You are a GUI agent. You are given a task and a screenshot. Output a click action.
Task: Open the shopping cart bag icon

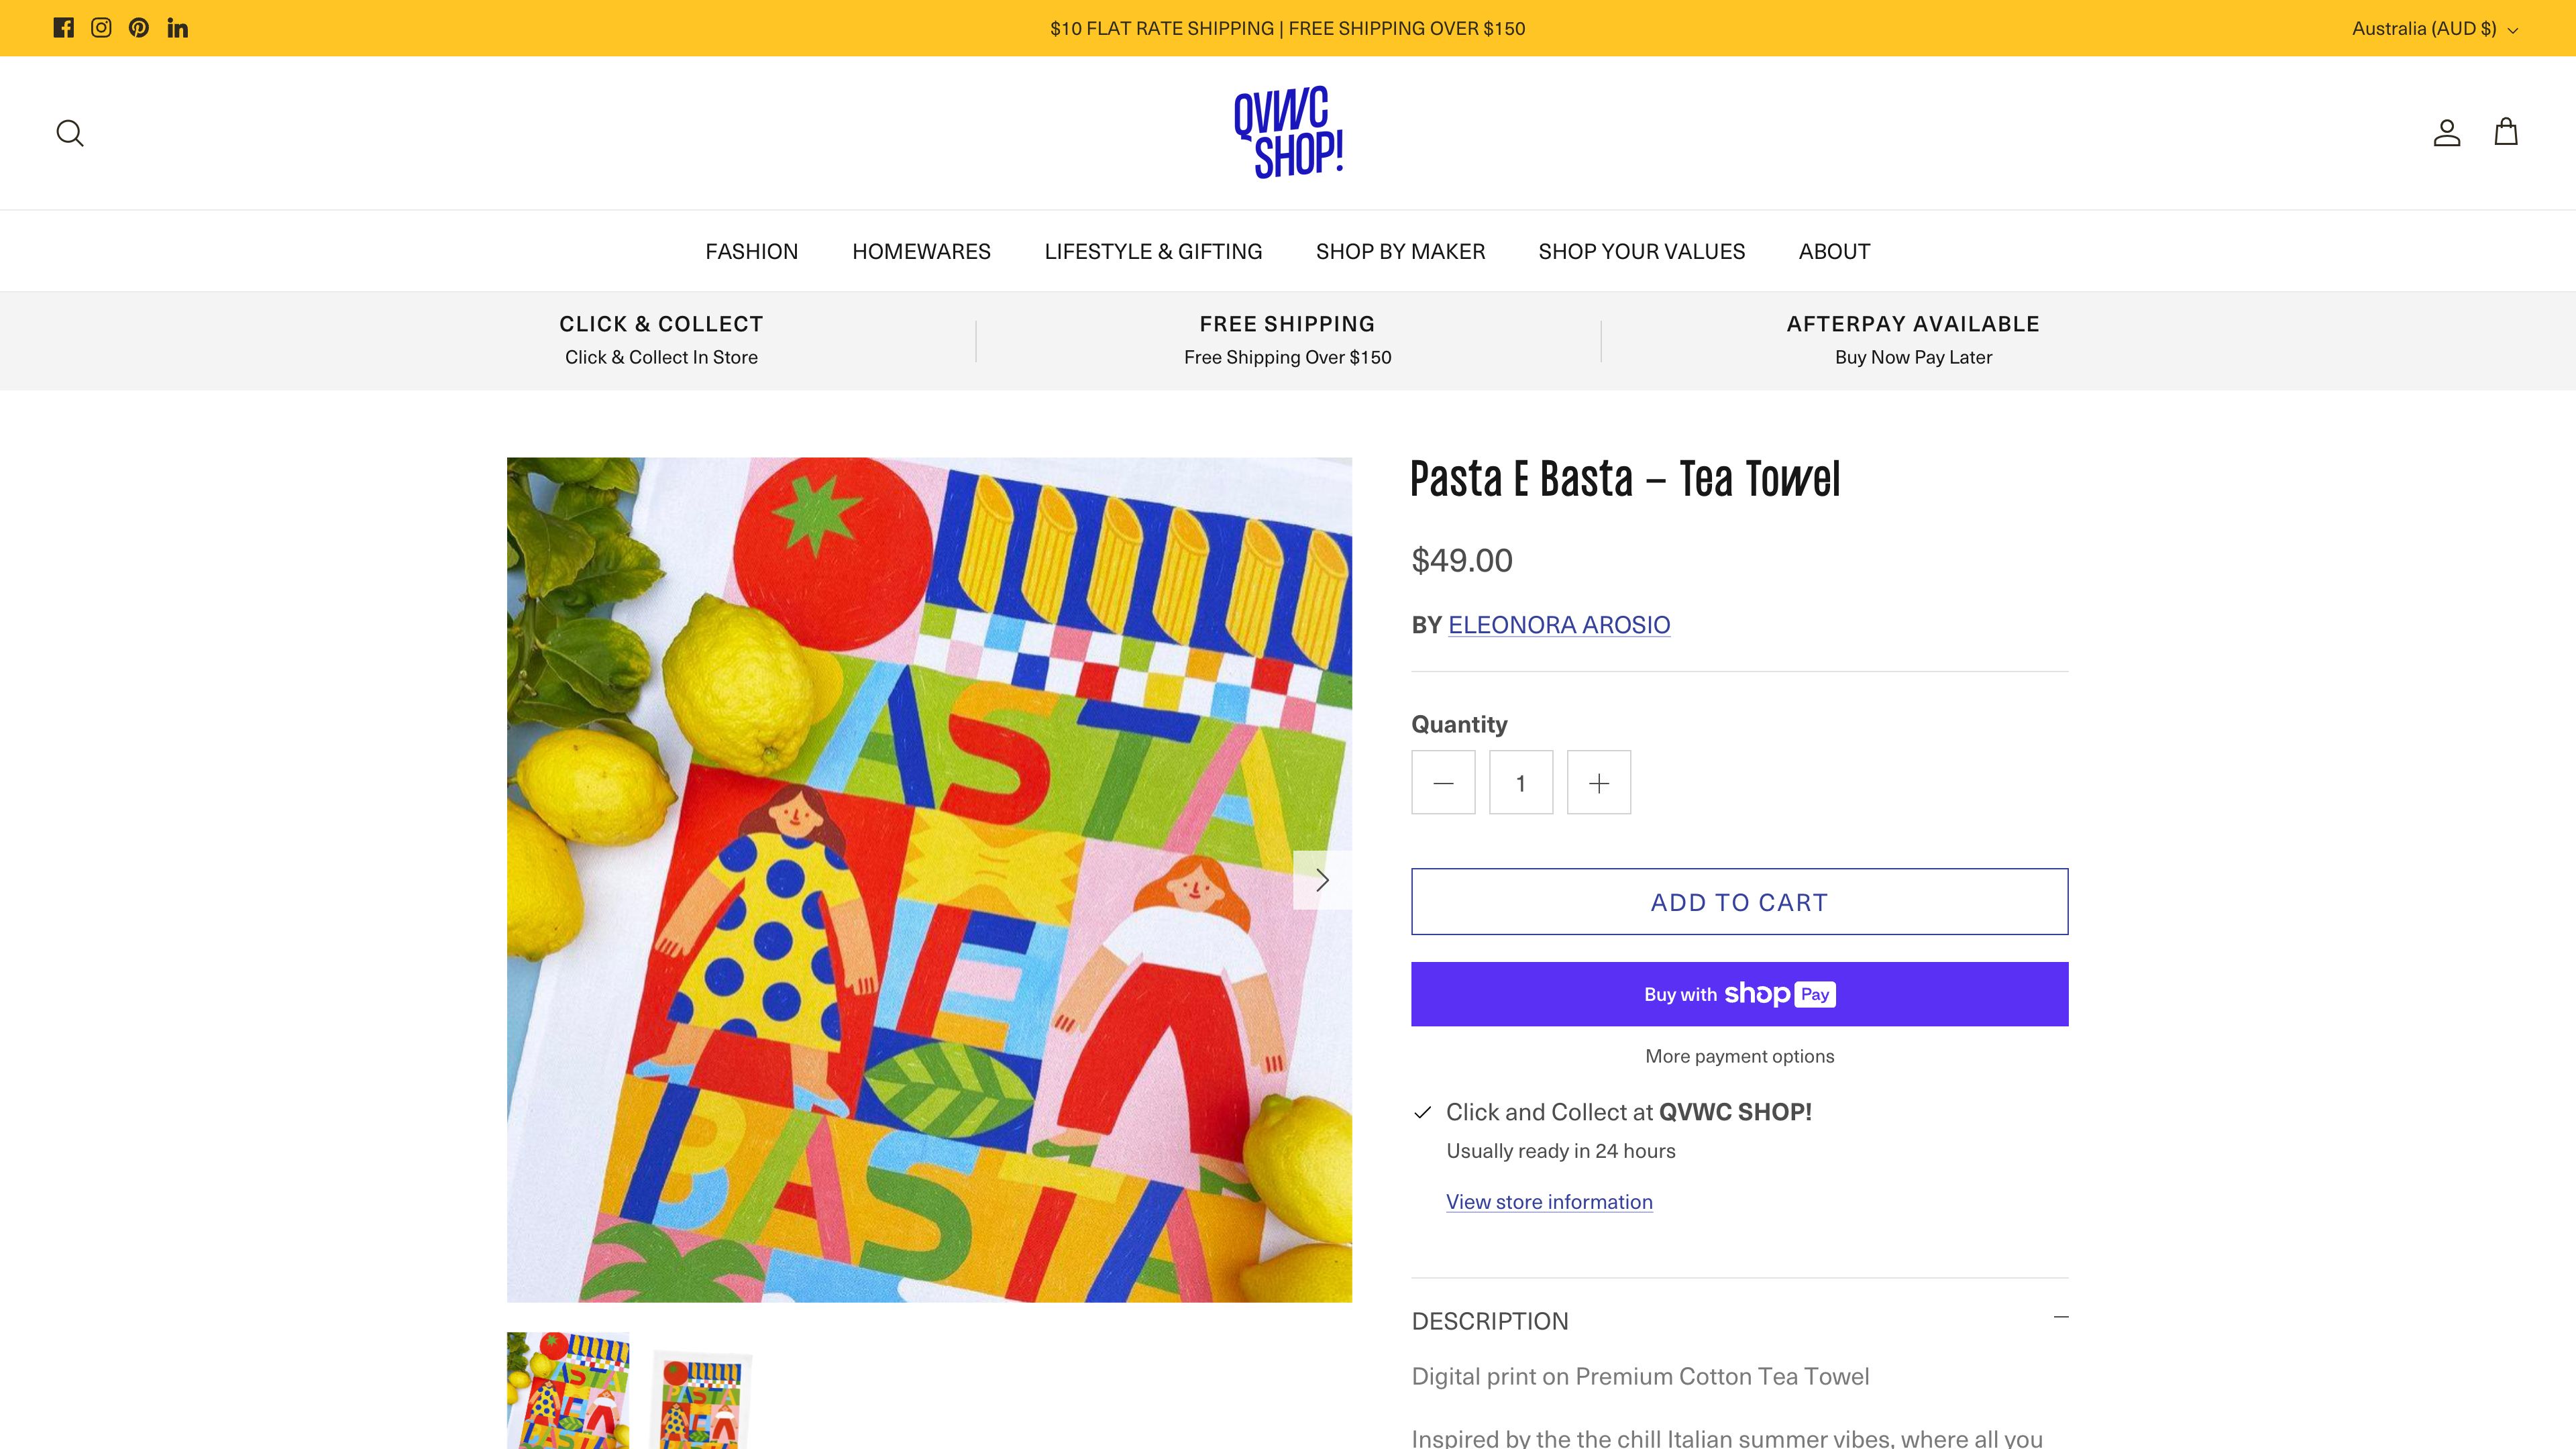click(2505, 133)
